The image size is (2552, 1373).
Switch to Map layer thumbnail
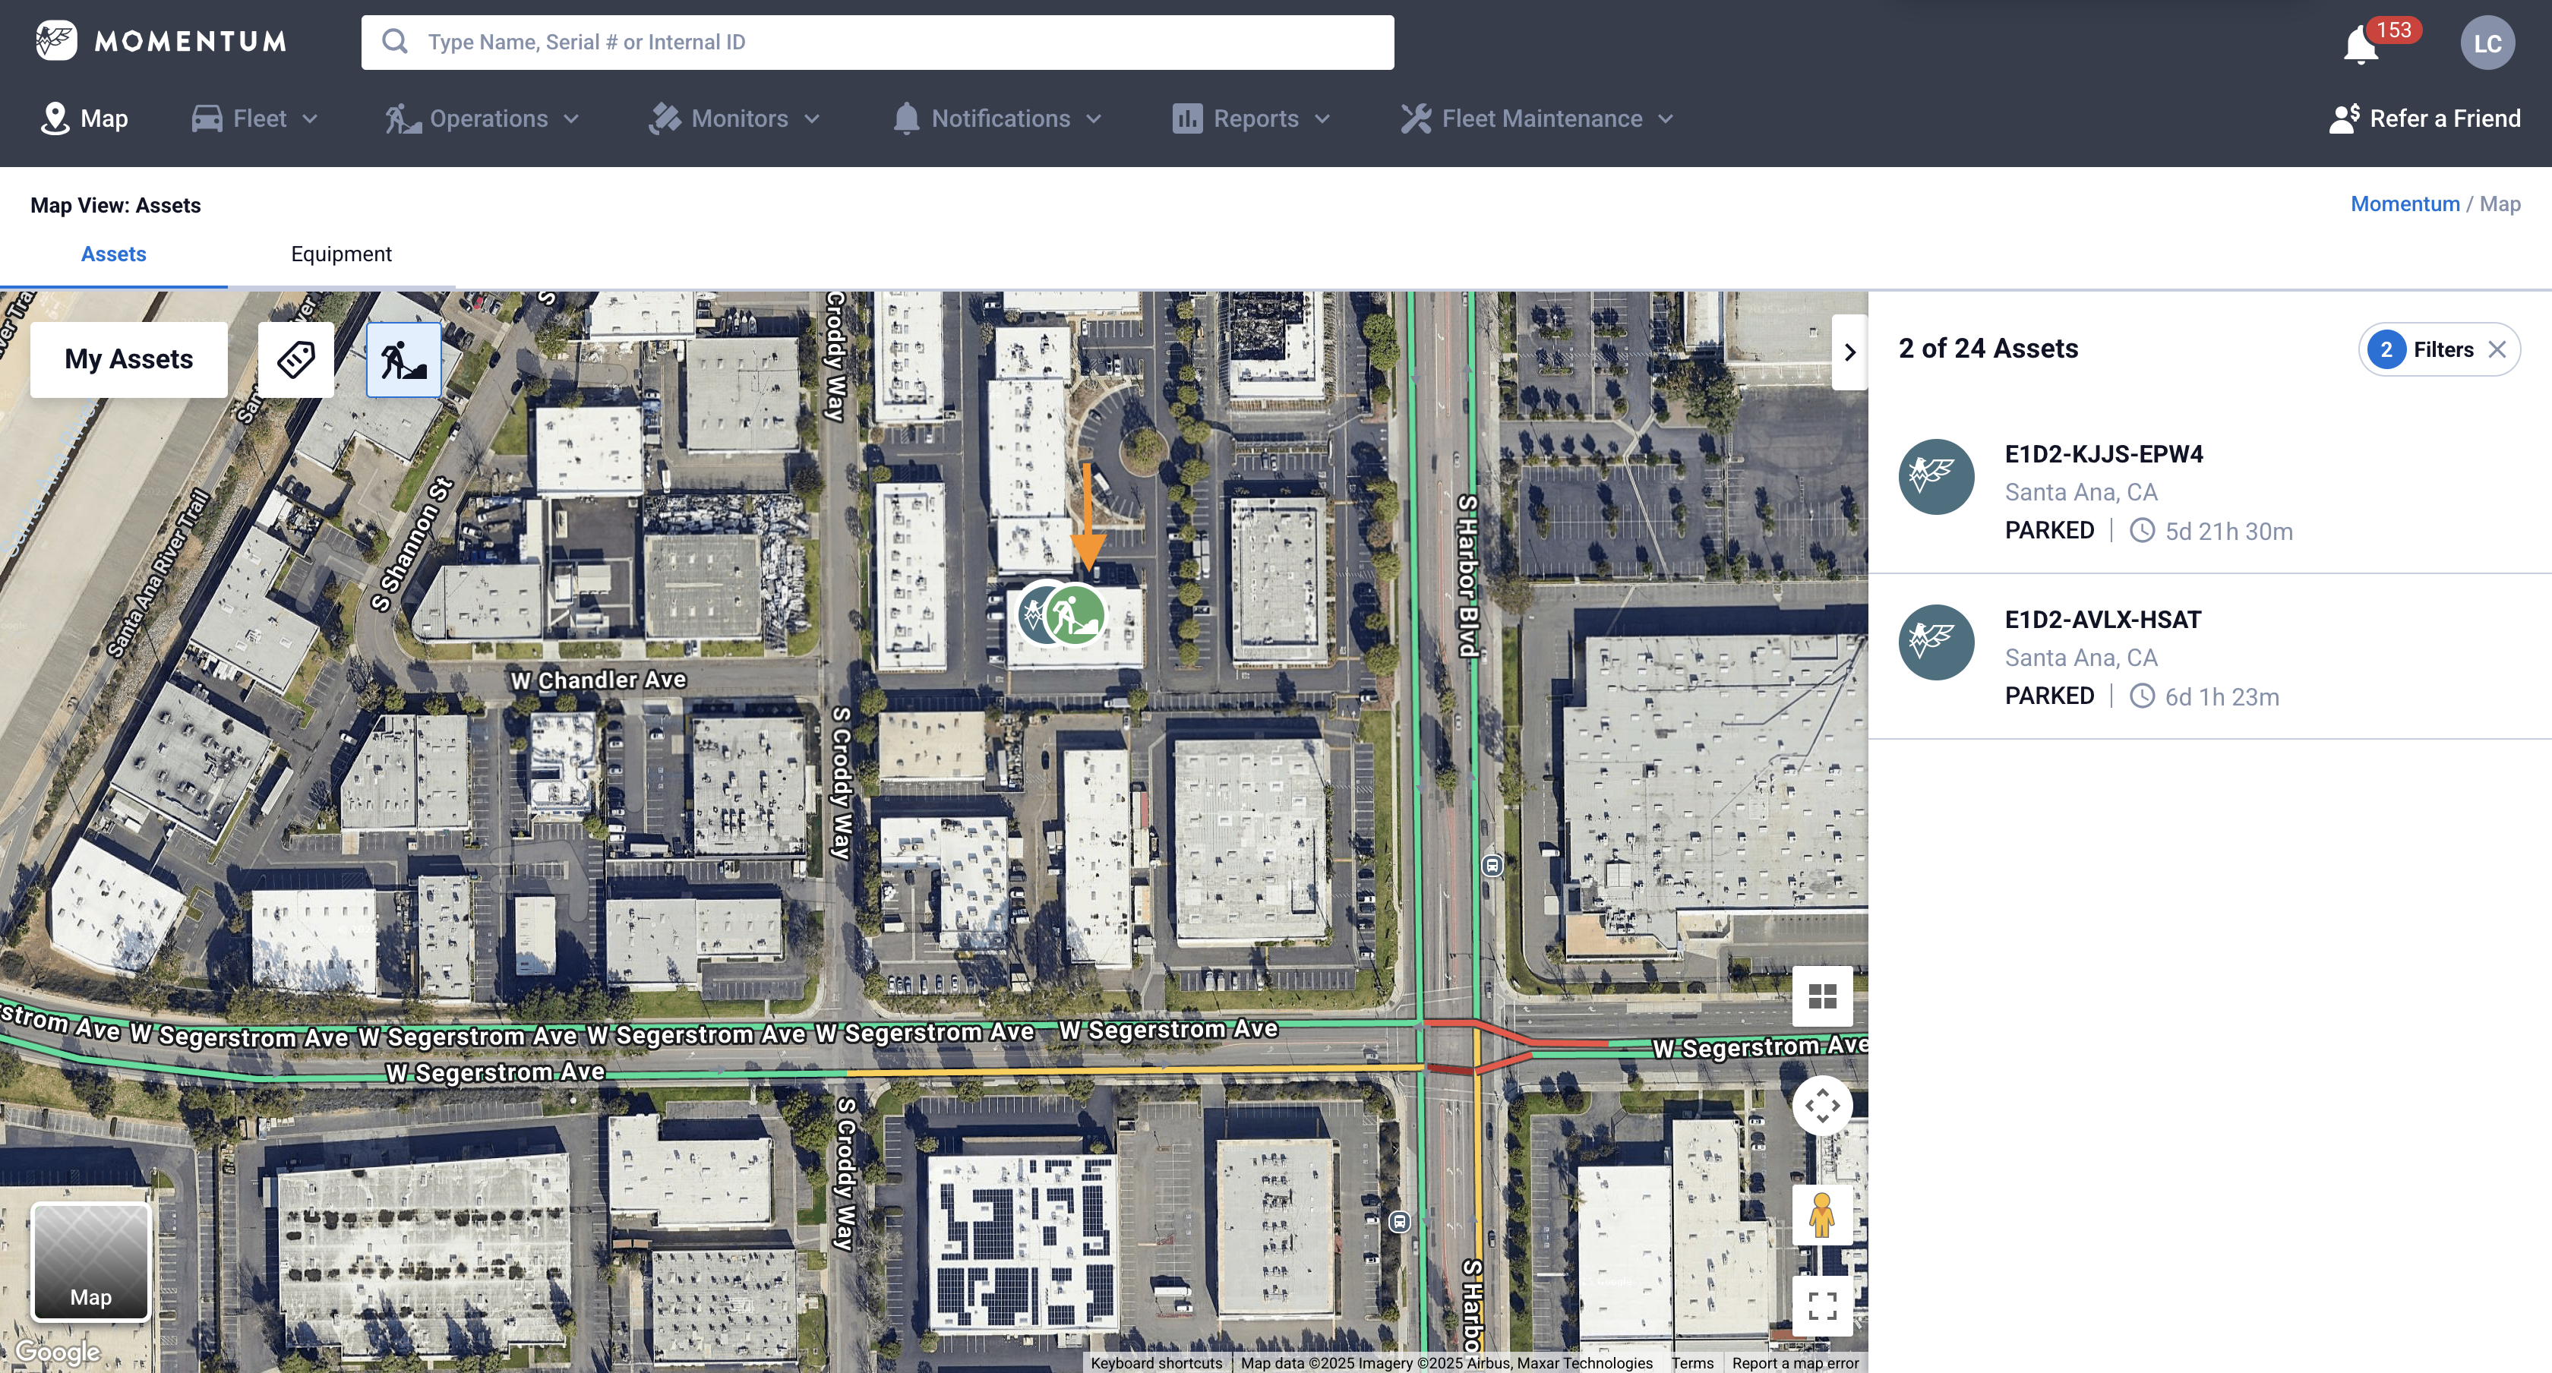click(x=91, y=1261)
